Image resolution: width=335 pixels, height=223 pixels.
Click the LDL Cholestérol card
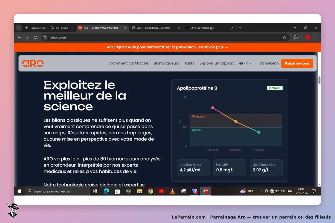pos(266,168)
